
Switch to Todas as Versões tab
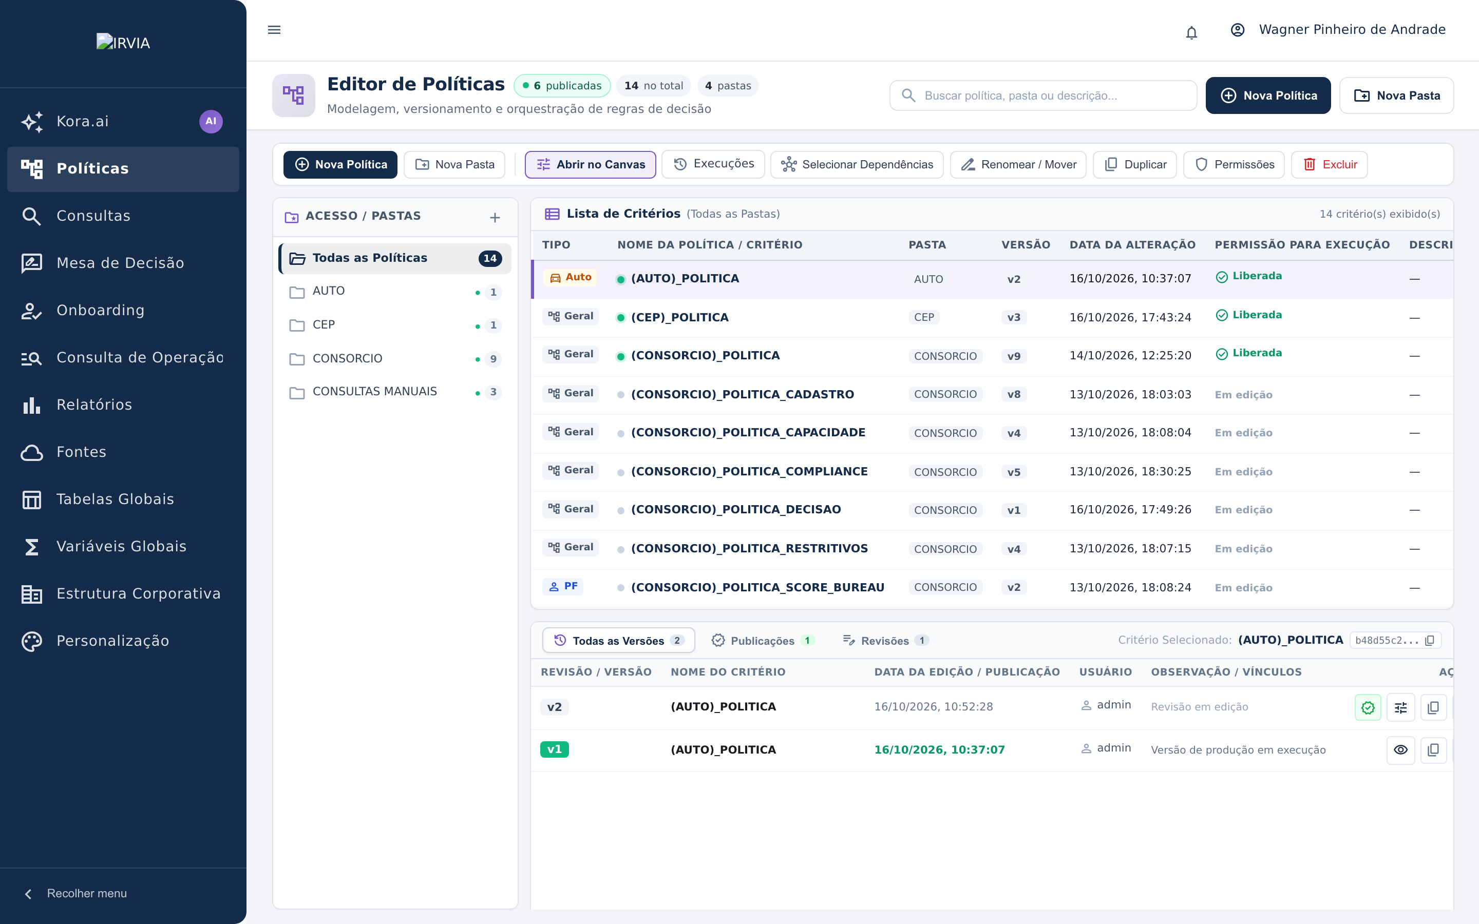click(x=618, y=641)
